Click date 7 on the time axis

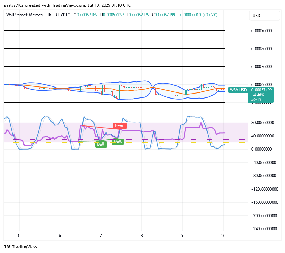[x=101, y=236]
